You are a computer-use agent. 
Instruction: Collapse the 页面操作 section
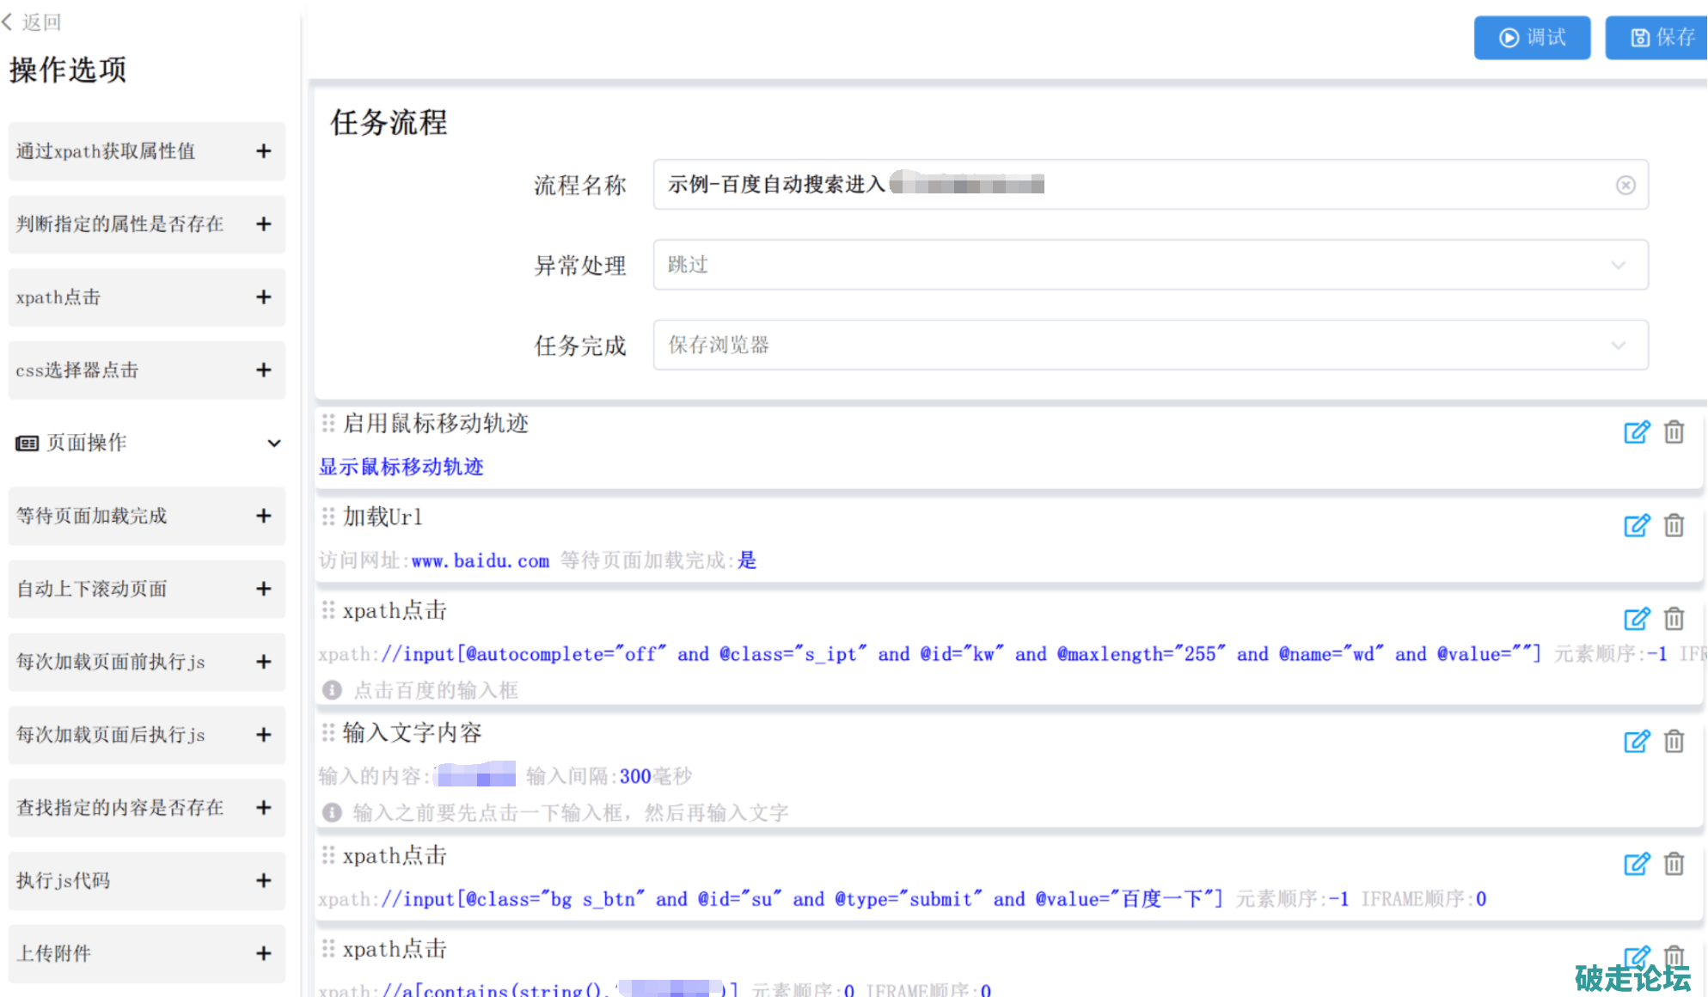click(x=273, y=443)
